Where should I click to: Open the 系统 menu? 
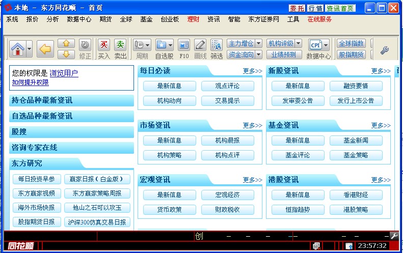[12, 19]
